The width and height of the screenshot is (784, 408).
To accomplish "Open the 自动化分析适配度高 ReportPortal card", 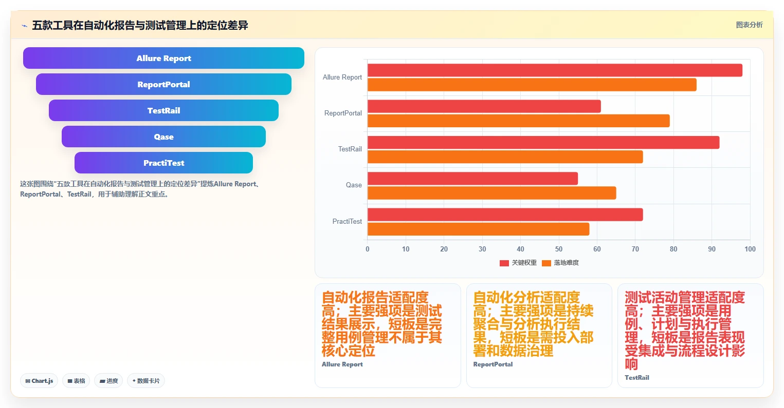I will point(539,336).
